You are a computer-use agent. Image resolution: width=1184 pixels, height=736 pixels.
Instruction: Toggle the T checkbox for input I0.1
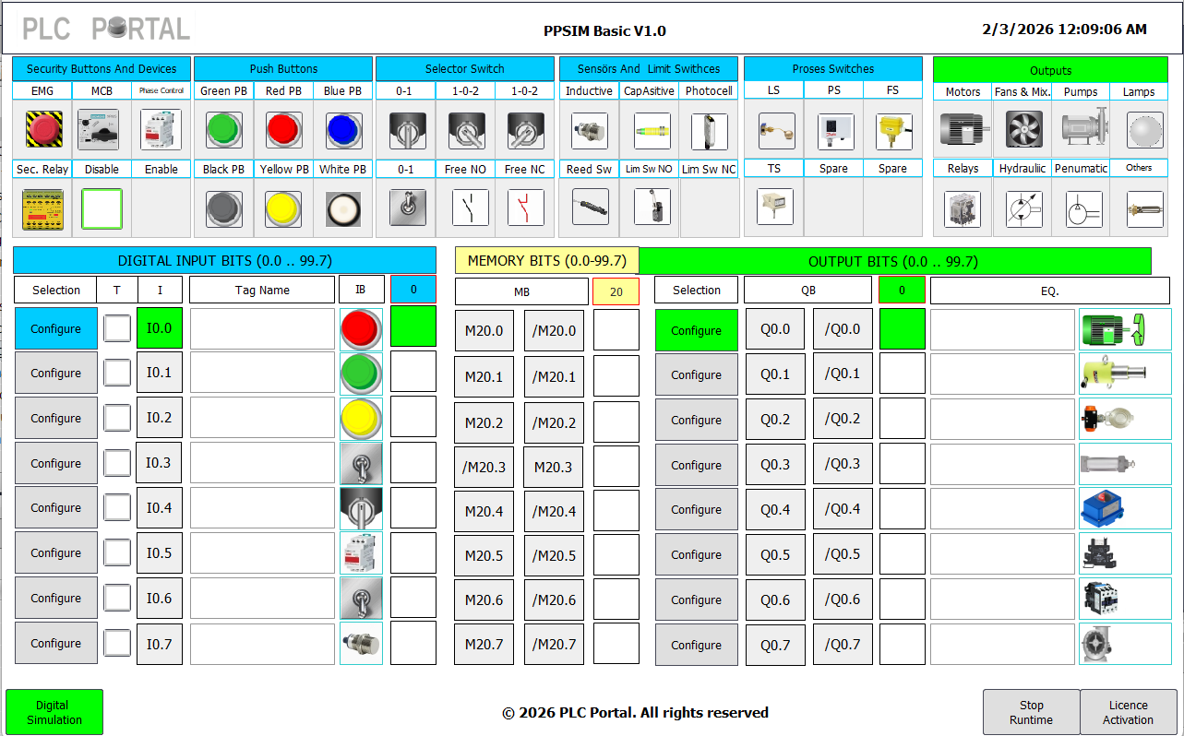point(117,374)
